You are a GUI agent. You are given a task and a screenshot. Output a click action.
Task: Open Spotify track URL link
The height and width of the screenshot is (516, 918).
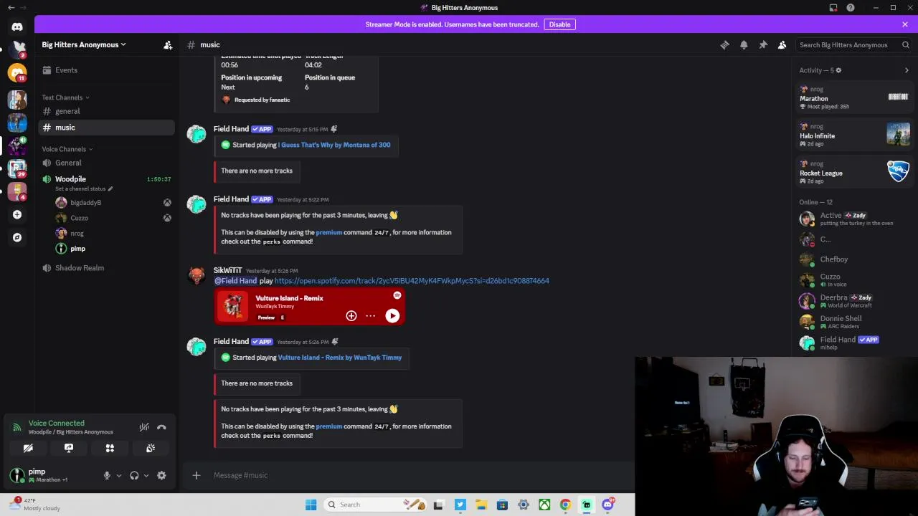tap(412, 281)
